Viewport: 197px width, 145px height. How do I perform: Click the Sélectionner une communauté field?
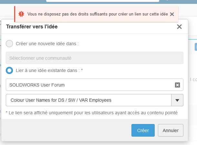coord(95,58)
